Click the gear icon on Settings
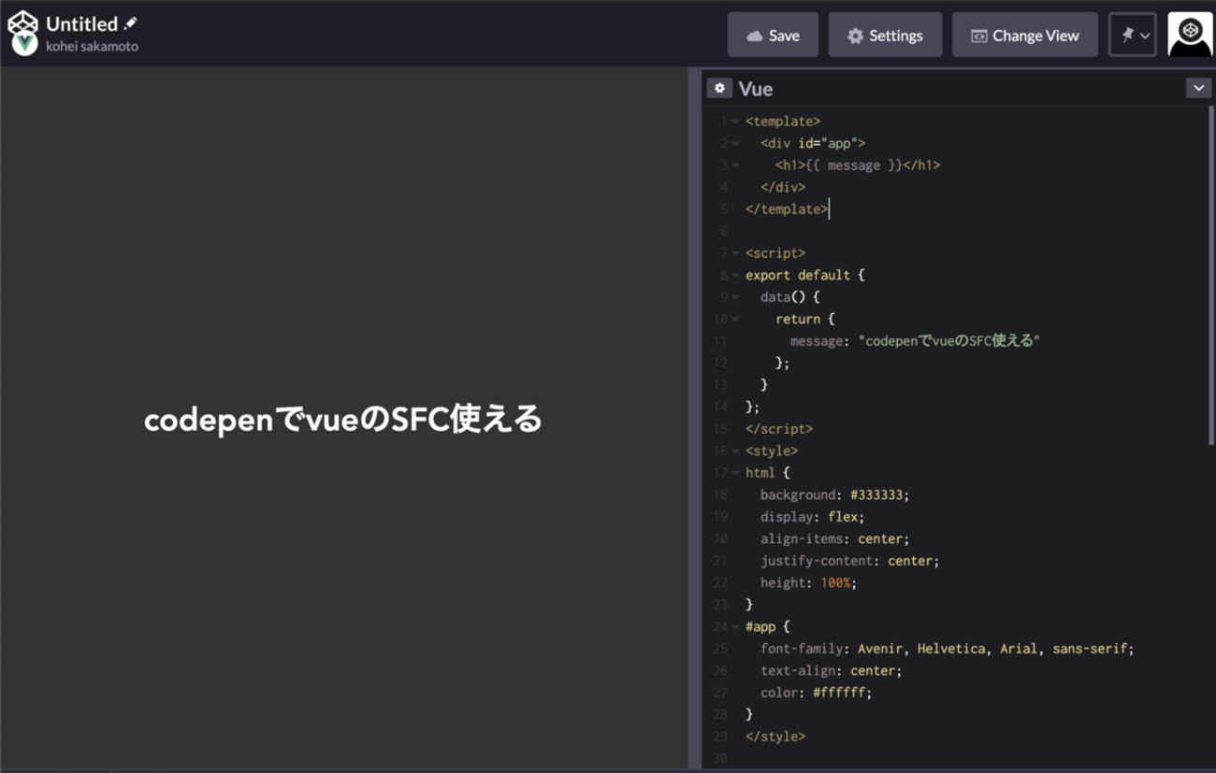Viewport: 1216px width, 773px height. click(x=855, y=36)
